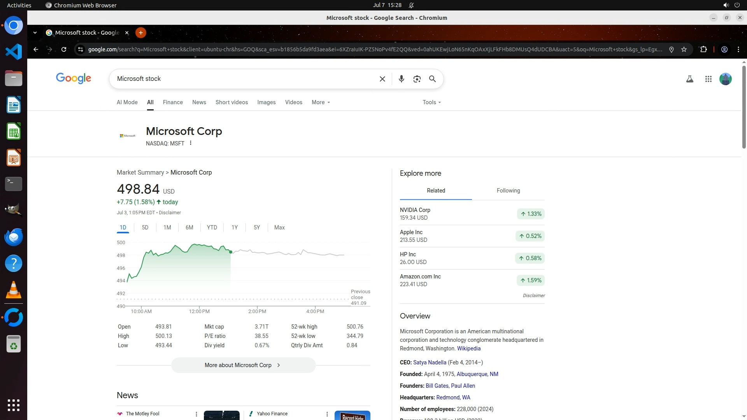
Task: Open the Satya Nadella link
Action: [x=430, y=362]
